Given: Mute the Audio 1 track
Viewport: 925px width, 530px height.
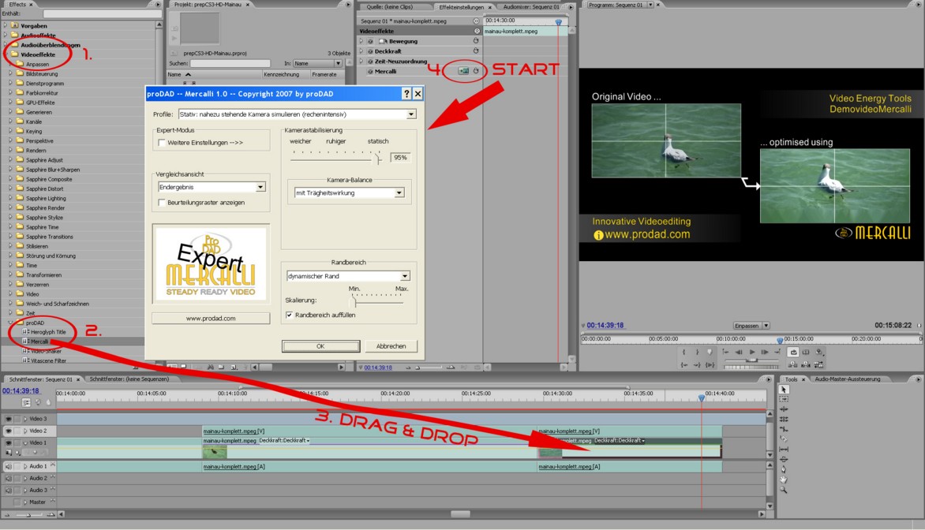Looking at the screenshot, I should tap(8, 466).
